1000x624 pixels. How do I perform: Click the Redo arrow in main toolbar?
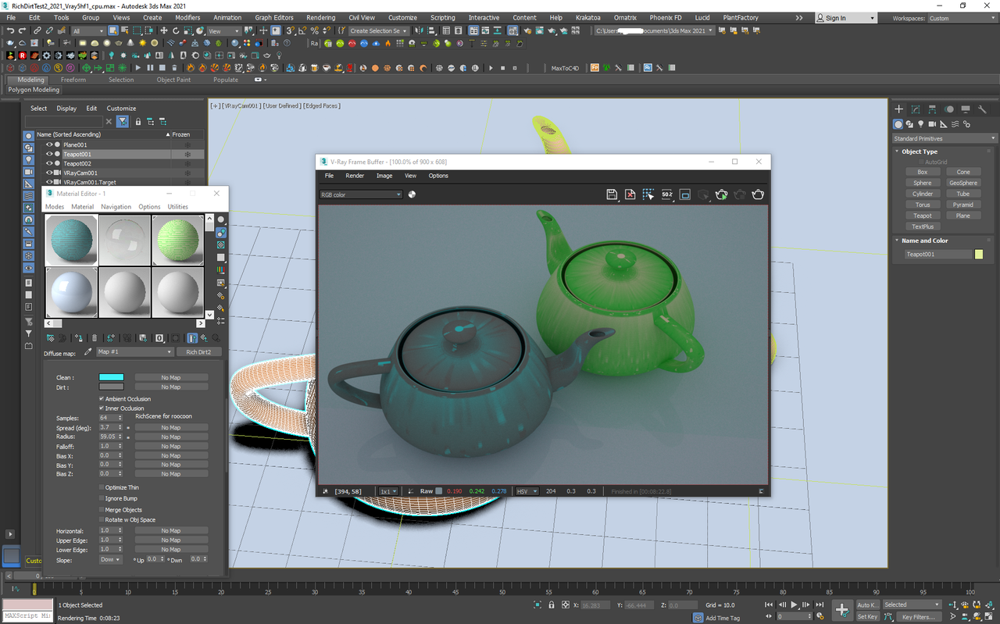point(23,30)
